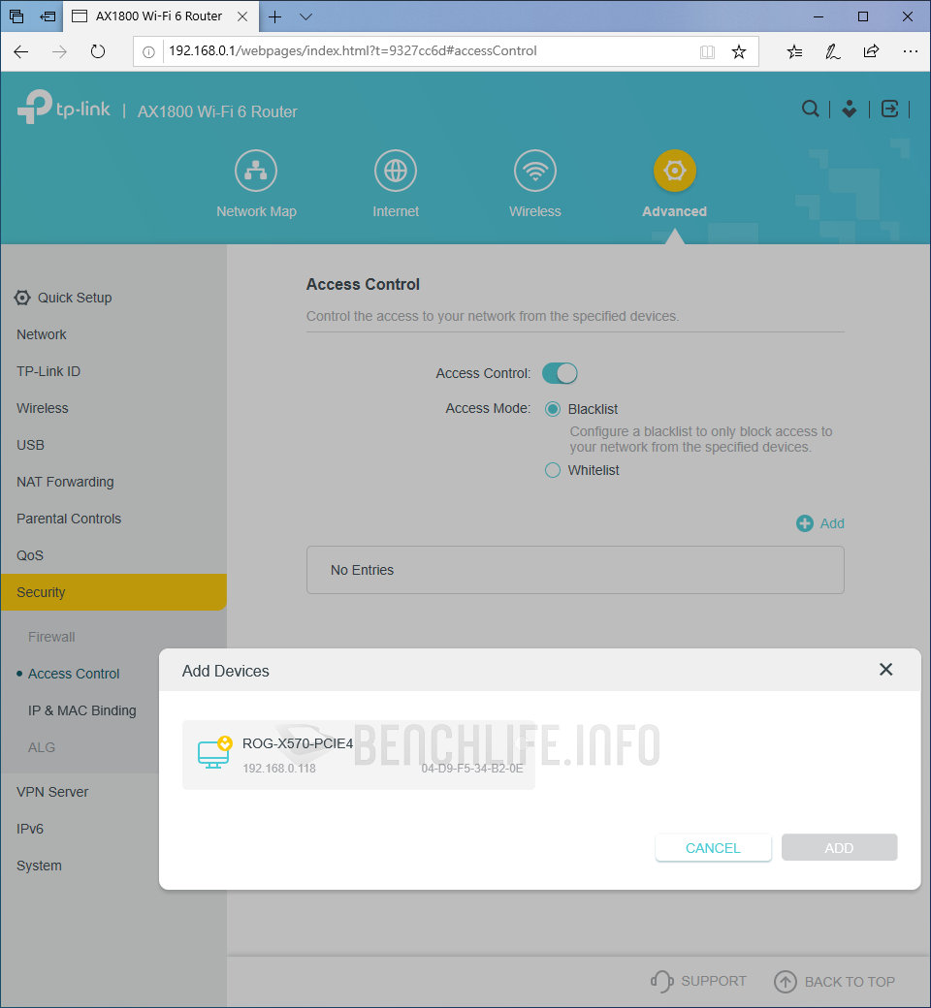
Task: Open the Wireless settings icon
Action: click(x=534, y=171)
